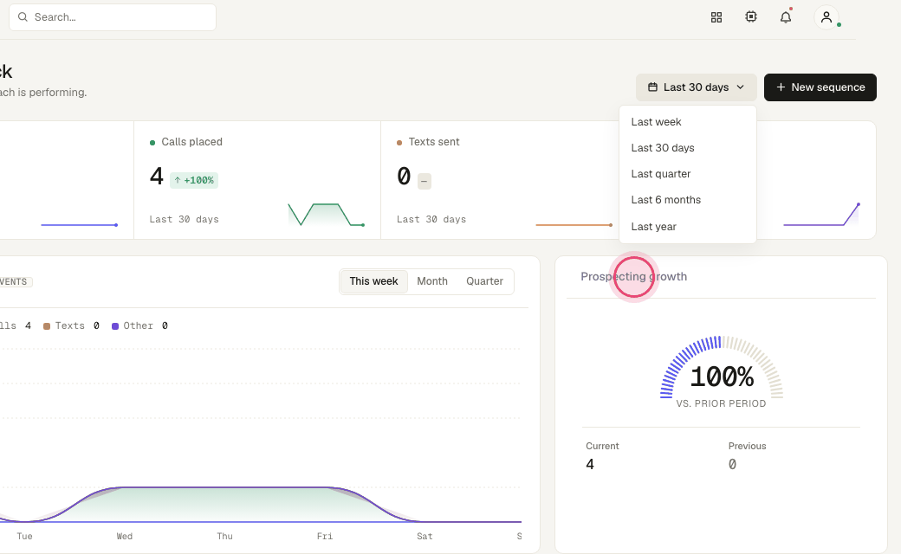901x554 pixels.
Task: Open the Last 30 days dropdown
Action: coord(696,87)
